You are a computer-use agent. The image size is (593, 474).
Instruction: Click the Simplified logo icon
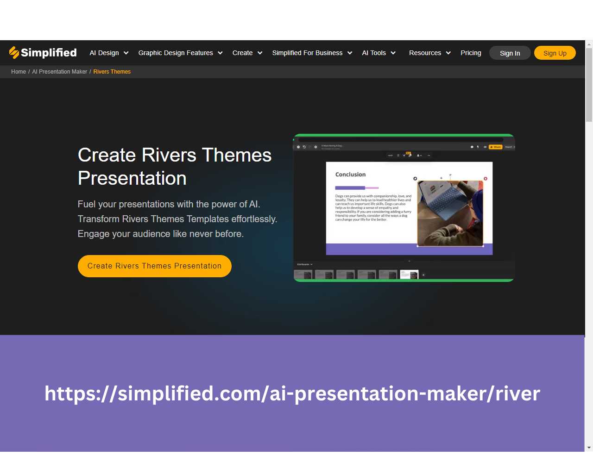[14, 53]
